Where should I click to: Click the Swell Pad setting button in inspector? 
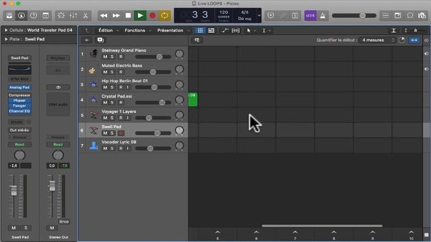click(20, 58)
